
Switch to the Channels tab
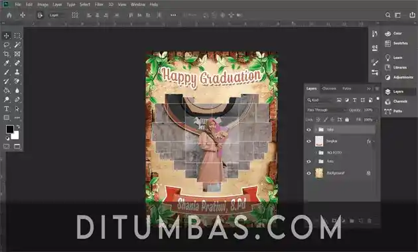pos(329,88)
